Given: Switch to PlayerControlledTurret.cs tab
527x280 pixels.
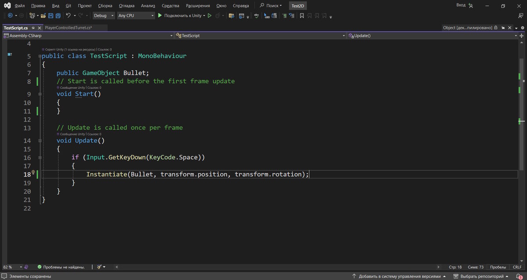Looking at the screenshot, I should [68, 28].
